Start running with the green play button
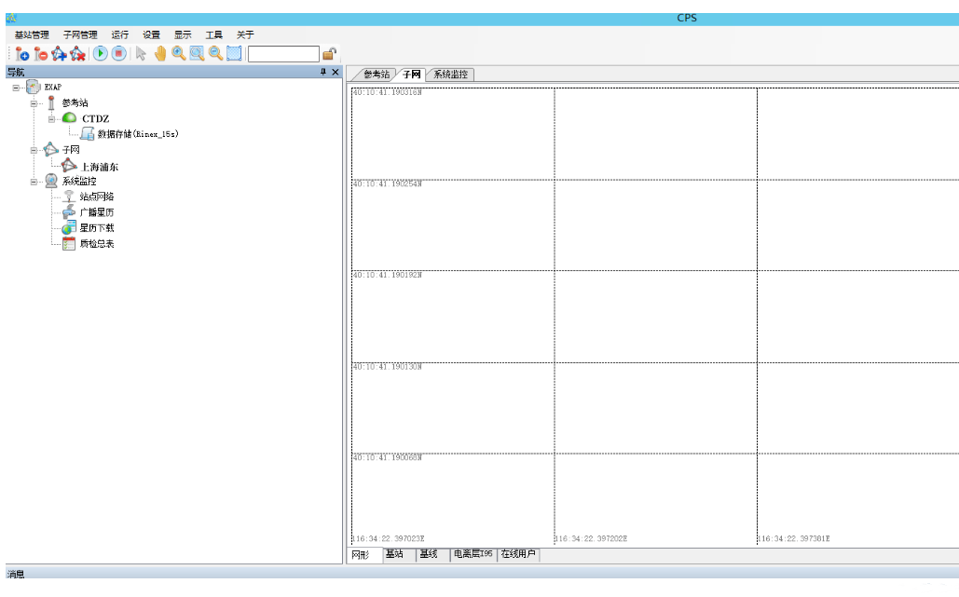This screenshot has width=959, height=597. (x=101, y=54)
